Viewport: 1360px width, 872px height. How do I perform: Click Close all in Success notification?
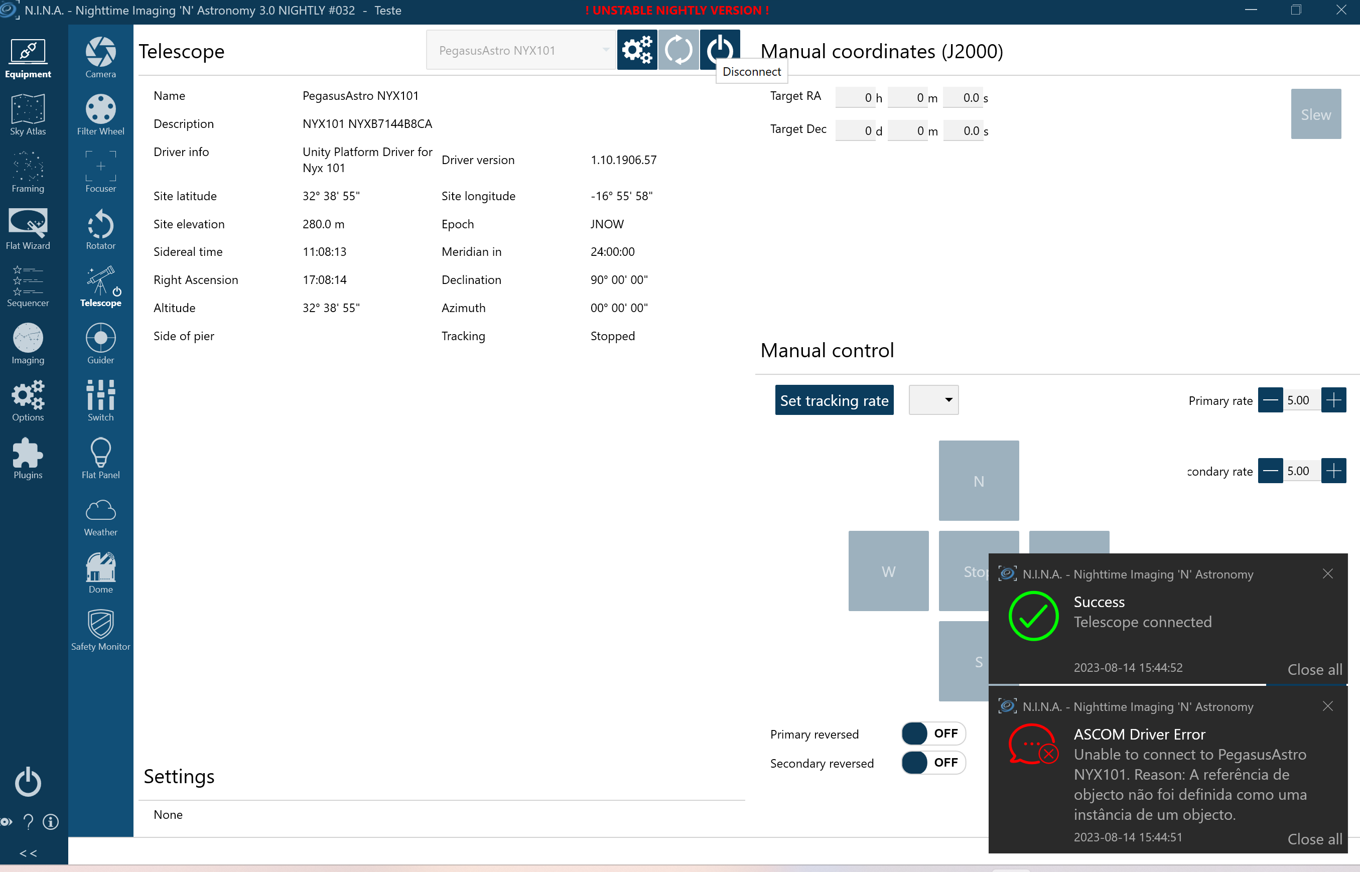click(1315, 669)
